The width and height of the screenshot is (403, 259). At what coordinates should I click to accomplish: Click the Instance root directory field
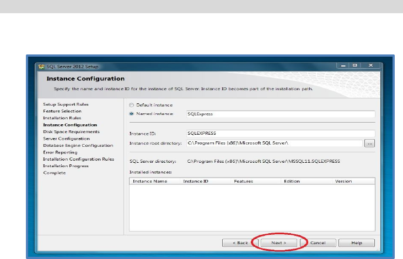point(274,143)
